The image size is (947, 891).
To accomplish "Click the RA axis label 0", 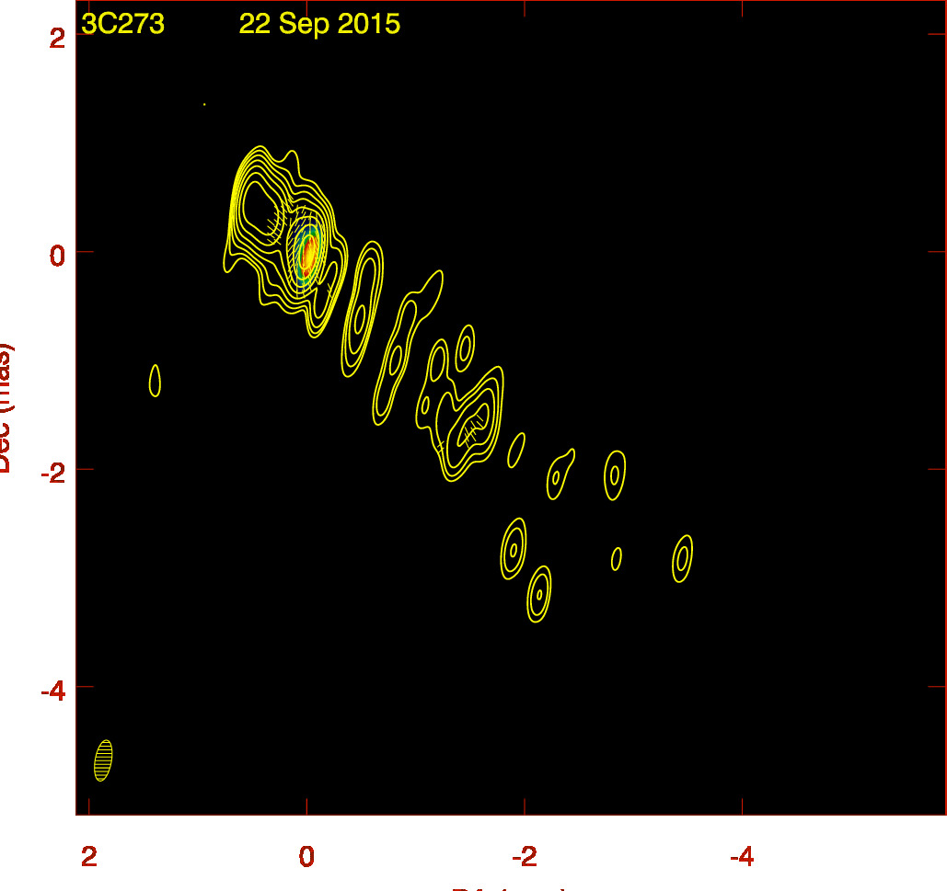I will point(306,857).
